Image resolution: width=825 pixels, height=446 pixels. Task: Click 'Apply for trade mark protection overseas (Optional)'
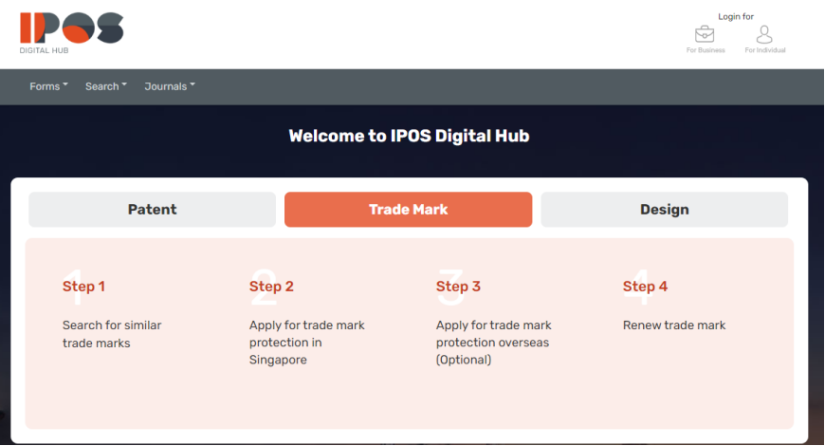click(x=493, y=343)
